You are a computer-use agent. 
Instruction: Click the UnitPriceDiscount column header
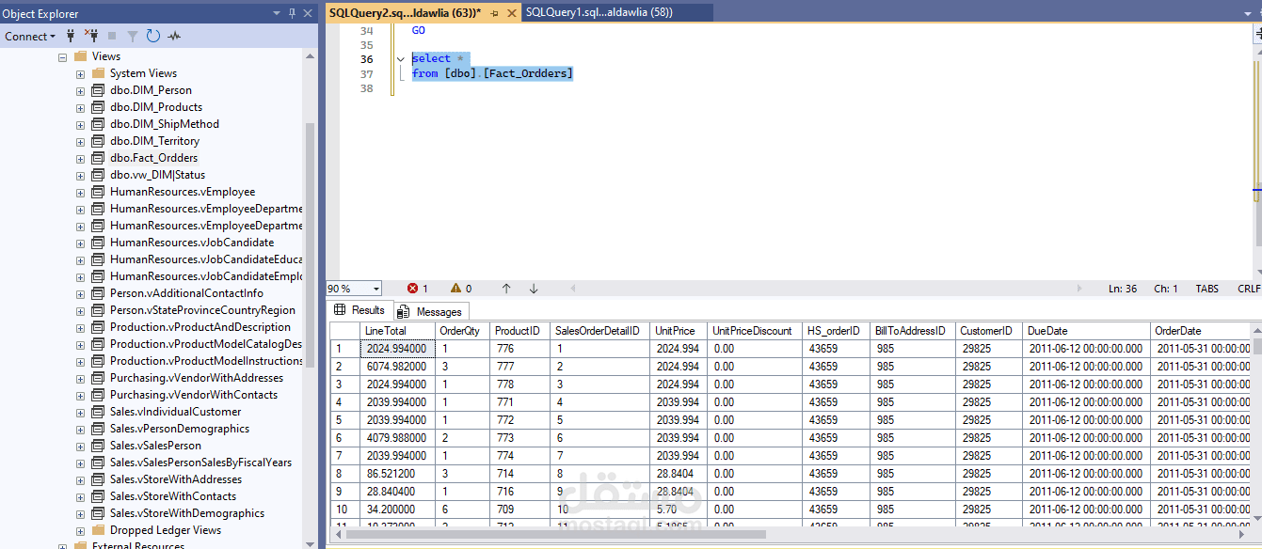(754, 331)
